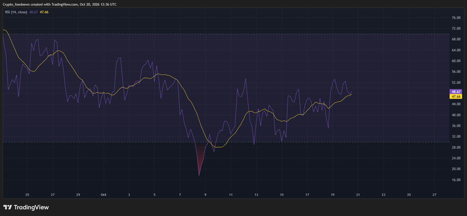The image size is (467, 216).
Task: Click the 32.00 axis value
Action: pyautogui.click(x=456, y=136)
